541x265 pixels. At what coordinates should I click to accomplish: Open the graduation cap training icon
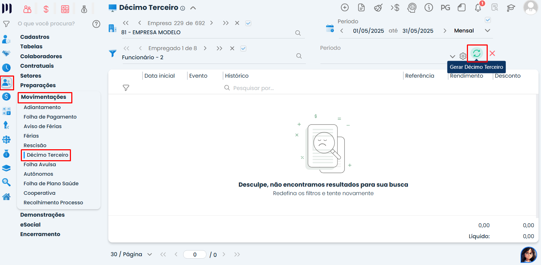coord(511,8)
